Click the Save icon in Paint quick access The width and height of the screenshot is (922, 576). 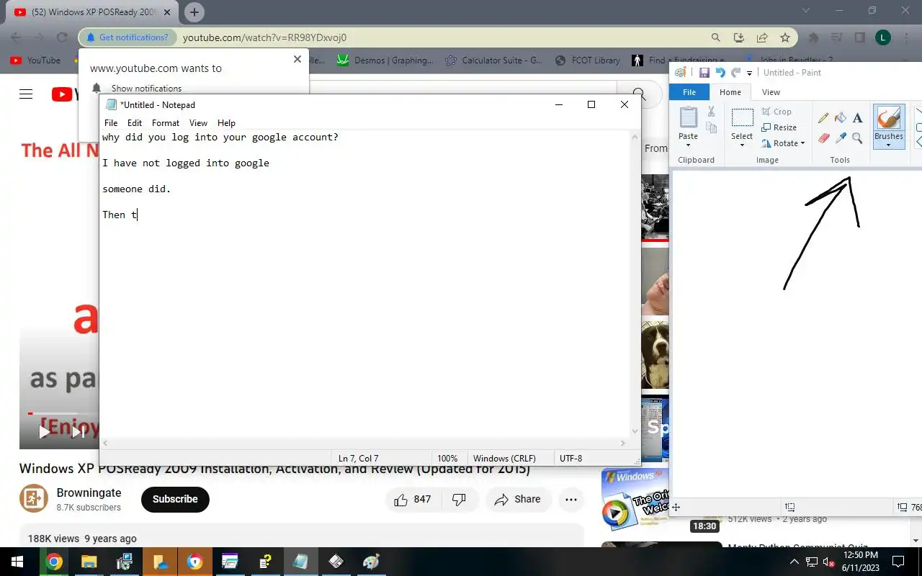(x=704, y=73)
